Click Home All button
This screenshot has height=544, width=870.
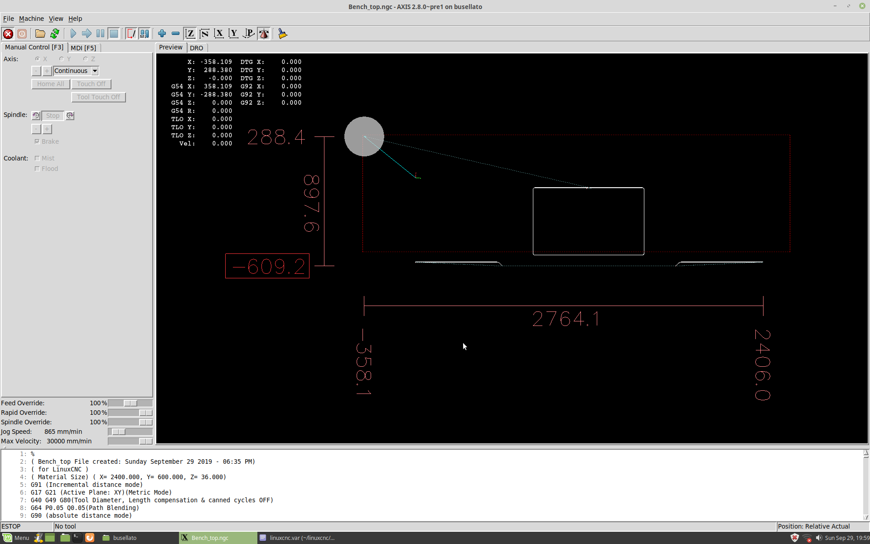[51, 84]
